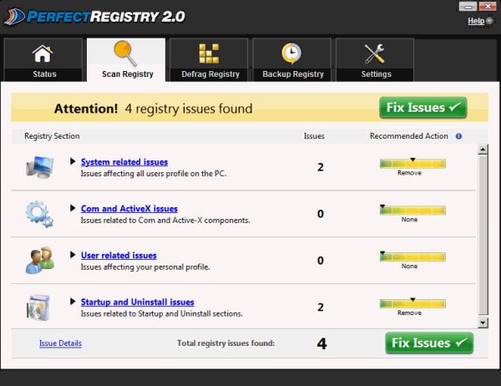Click the User issues None action slider
This screenshot has width=501, height=386.
412,256
